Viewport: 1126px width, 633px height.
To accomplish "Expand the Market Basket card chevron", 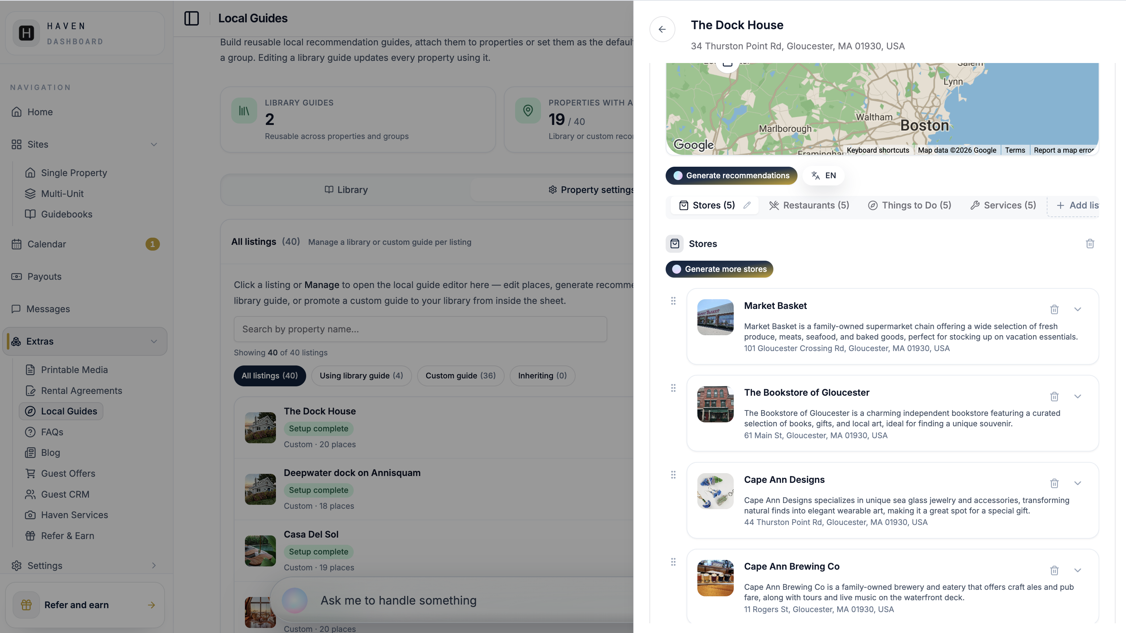I will coord(1077,309).
